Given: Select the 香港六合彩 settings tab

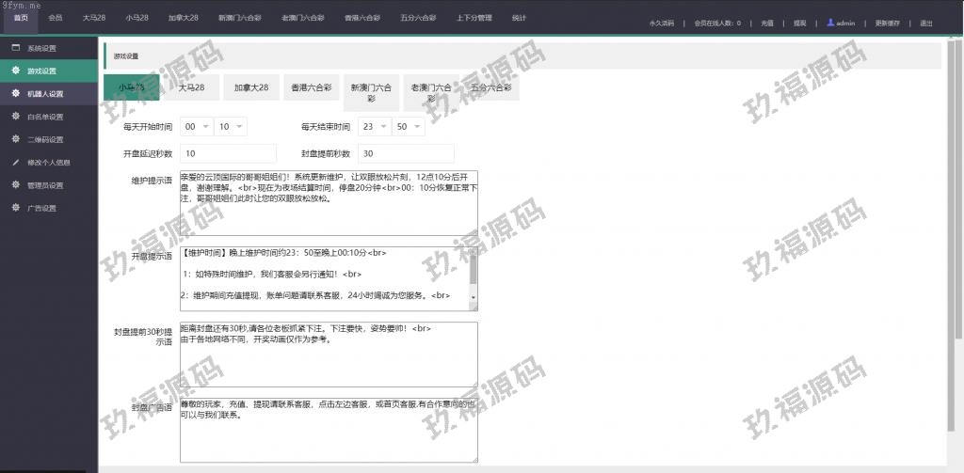Looking at the screenshot, I should coord(311,87).
